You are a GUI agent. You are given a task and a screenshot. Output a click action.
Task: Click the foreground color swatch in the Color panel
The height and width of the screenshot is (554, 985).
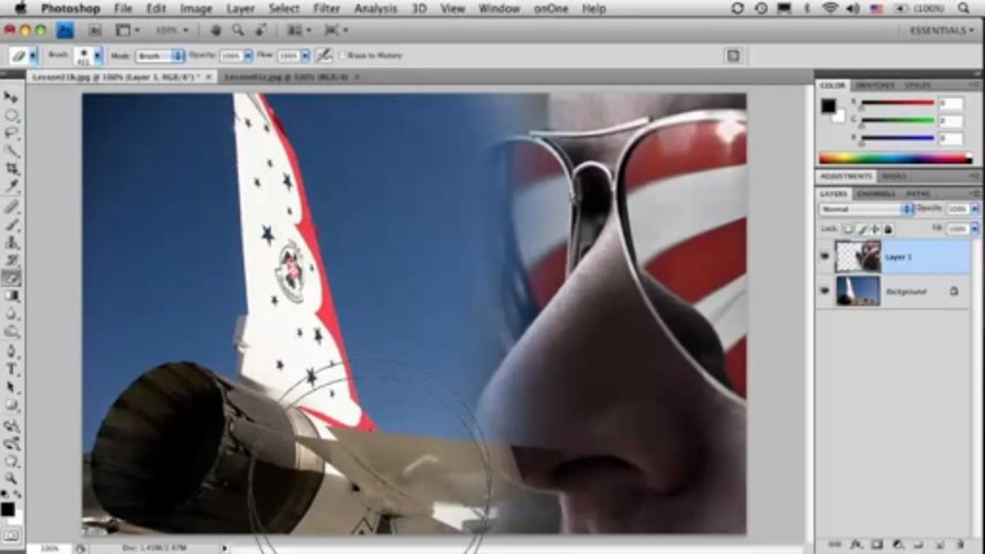(x=828, y=106)
